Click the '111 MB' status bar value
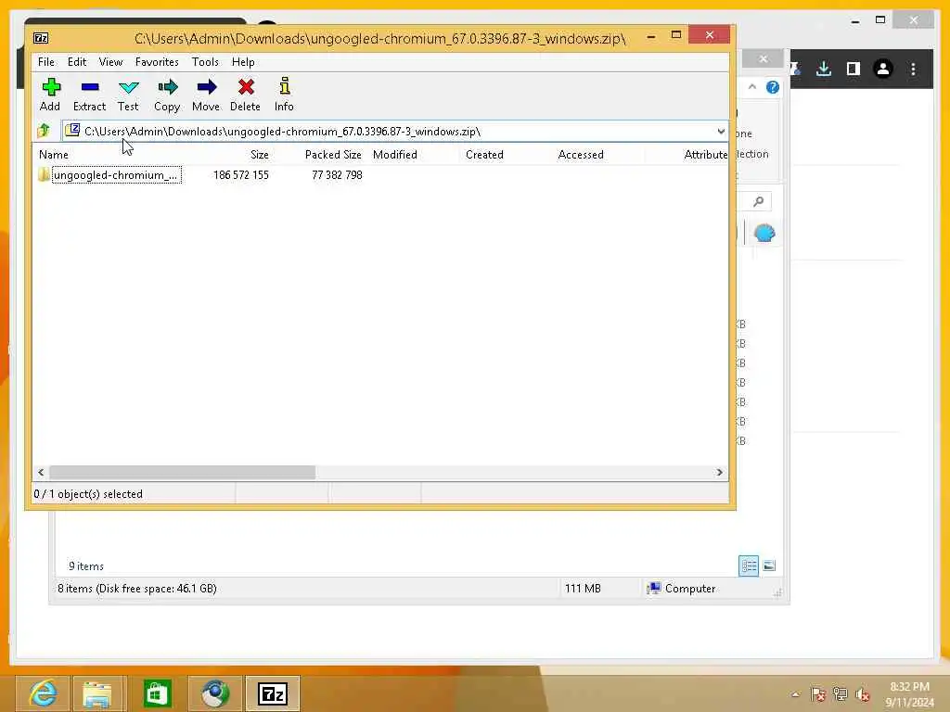 point(583,589)
